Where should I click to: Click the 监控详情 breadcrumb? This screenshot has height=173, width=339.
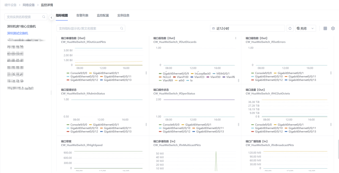coord(47,5)
